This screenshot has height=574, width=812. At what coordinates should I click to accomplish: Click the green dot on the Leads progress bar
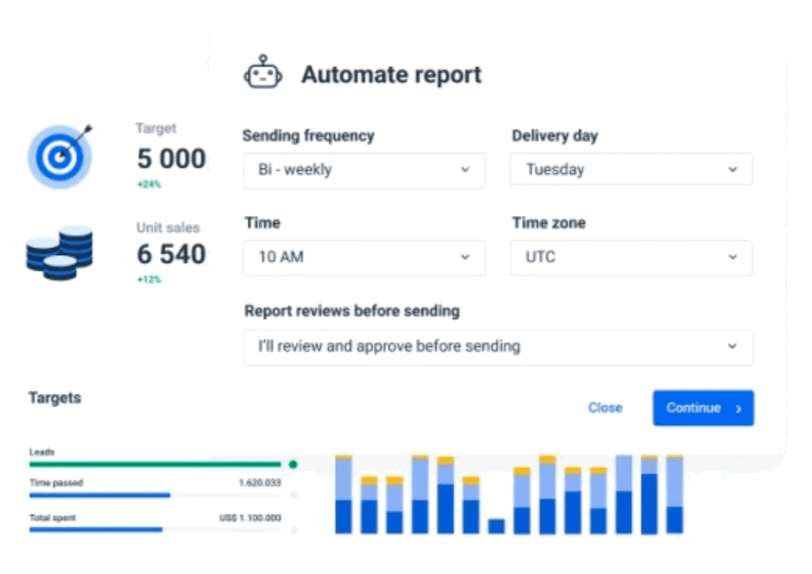pyautogui.click(x=293, y=462)
